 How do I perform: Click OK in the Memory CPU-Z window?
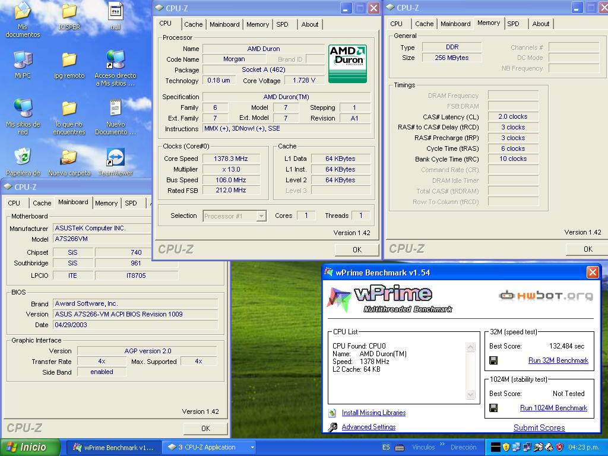tap(588, 249)
